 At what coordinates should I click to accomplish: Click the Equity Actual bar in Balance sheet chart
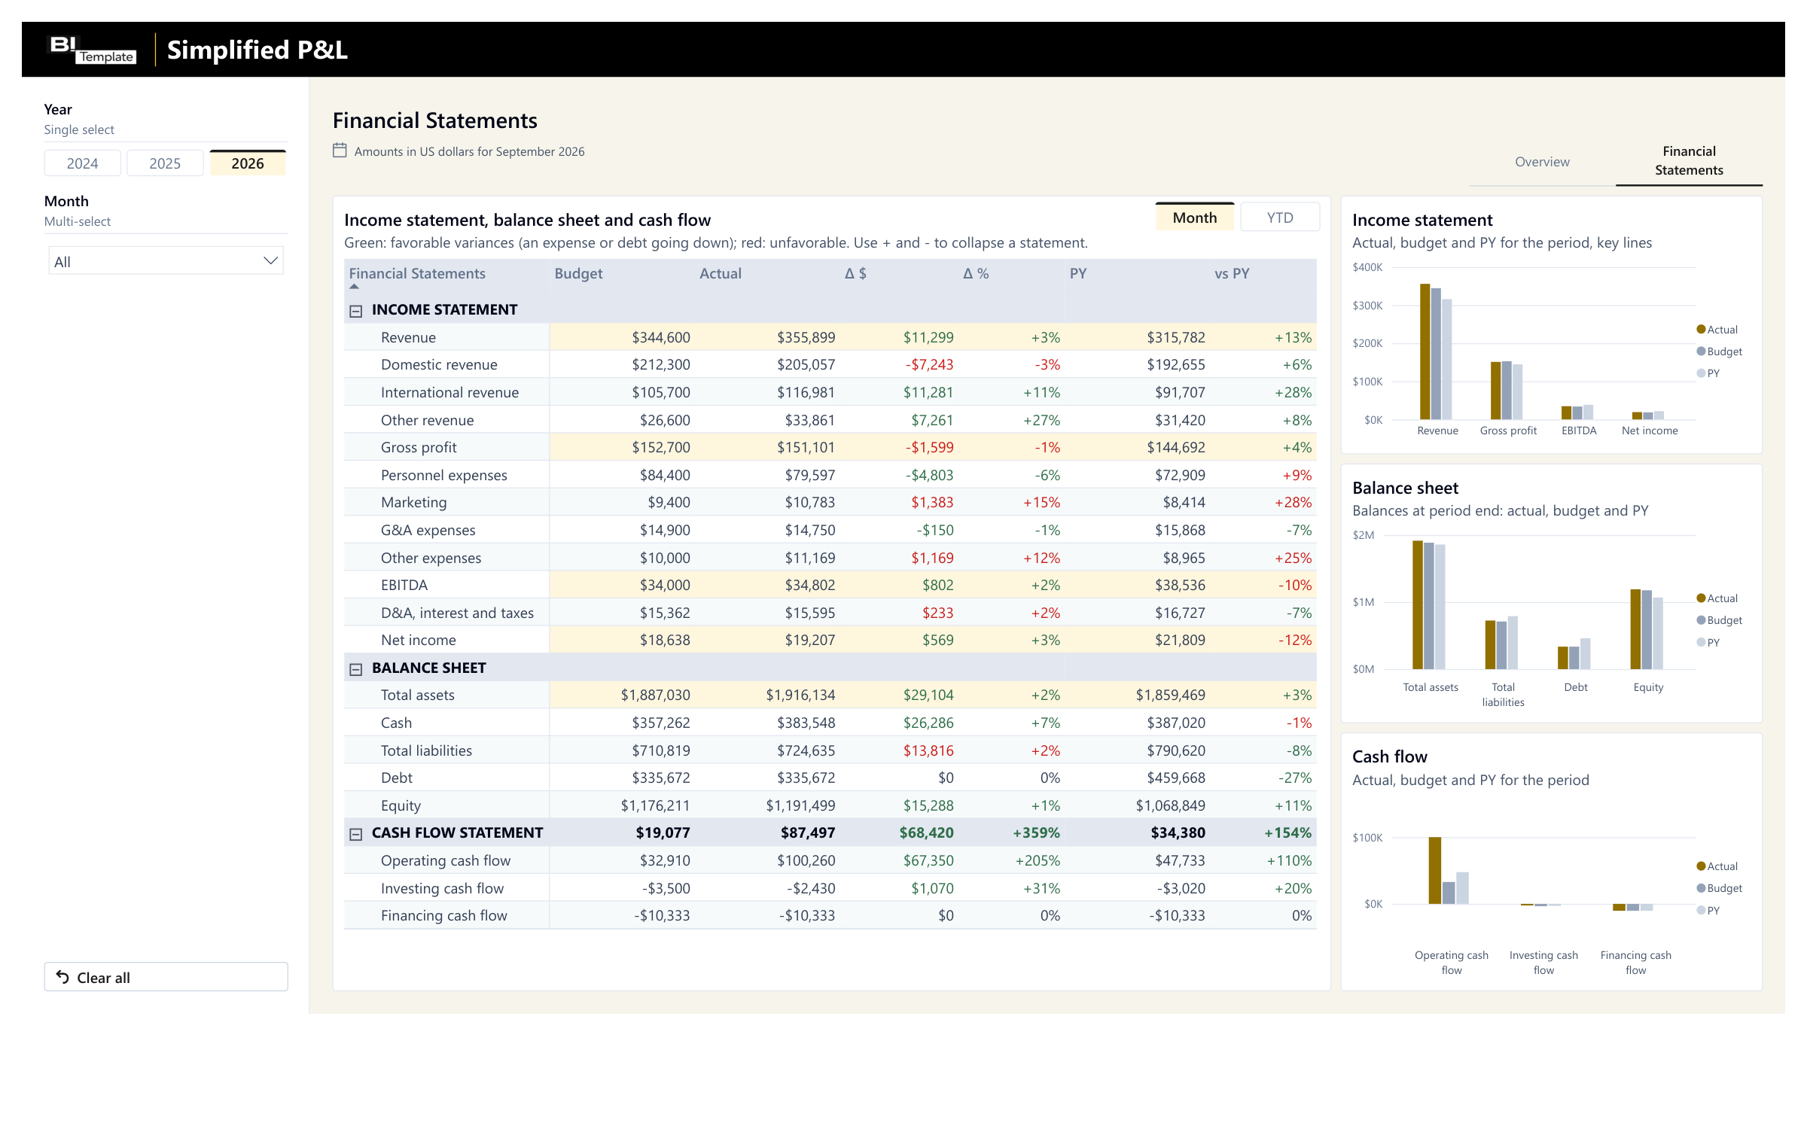pos(1635,629)
